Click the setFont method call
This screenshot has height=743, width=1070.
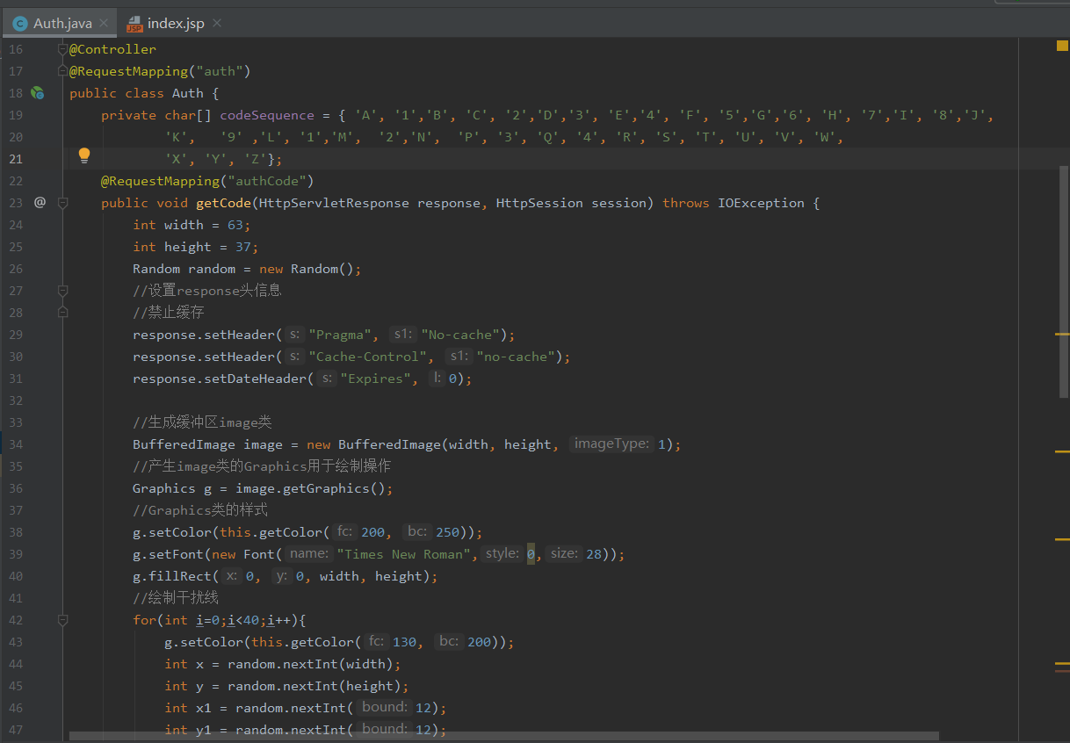pos(177,554)
